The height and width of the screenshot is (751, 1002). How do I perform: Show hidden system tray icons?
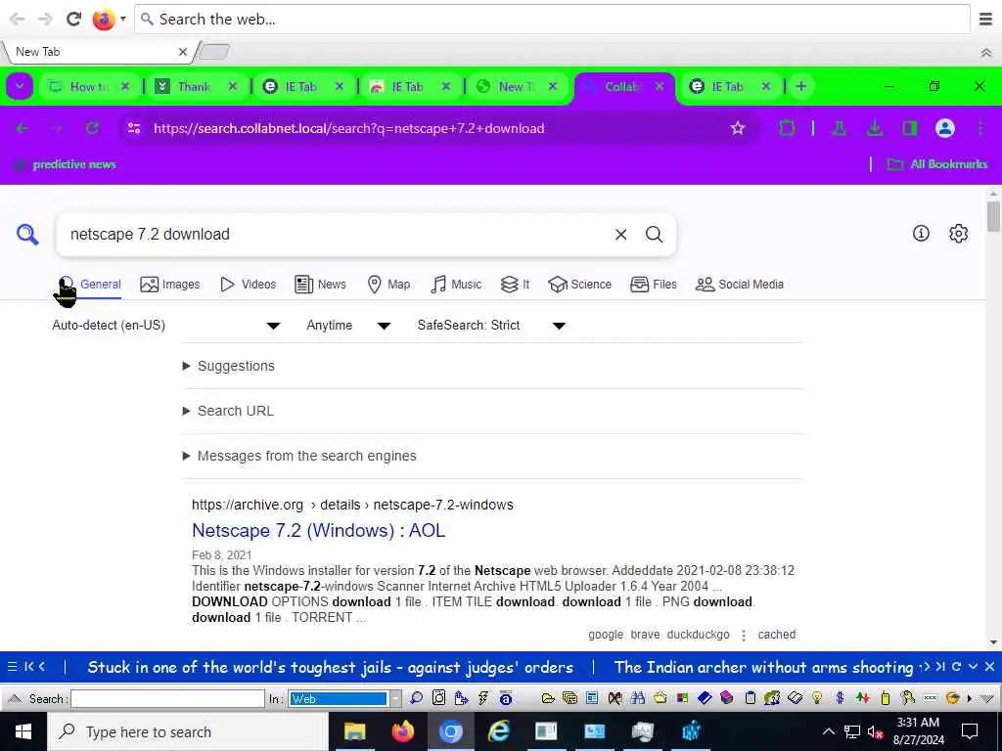coord(828,731)
